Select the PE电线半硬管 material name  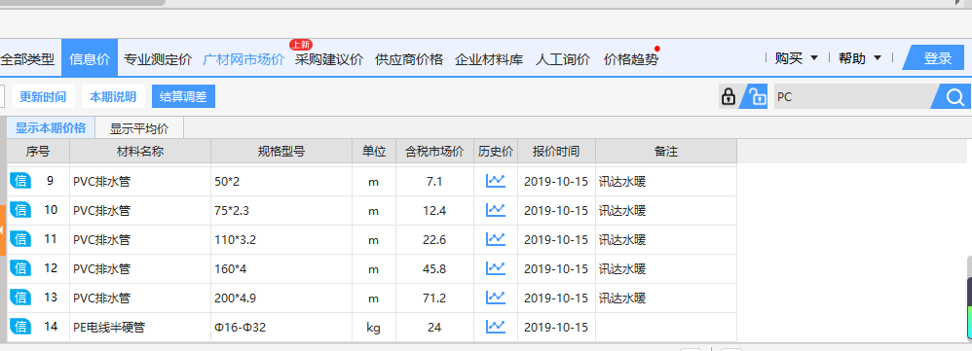pyautogui.click(x=108, y=328)
